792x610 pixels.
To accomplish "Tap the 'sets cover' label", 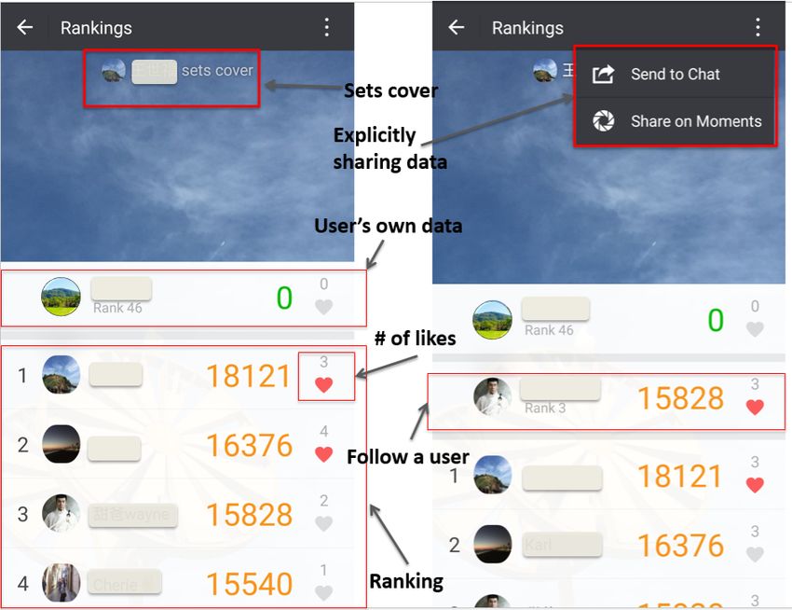I will pos(217,70).
